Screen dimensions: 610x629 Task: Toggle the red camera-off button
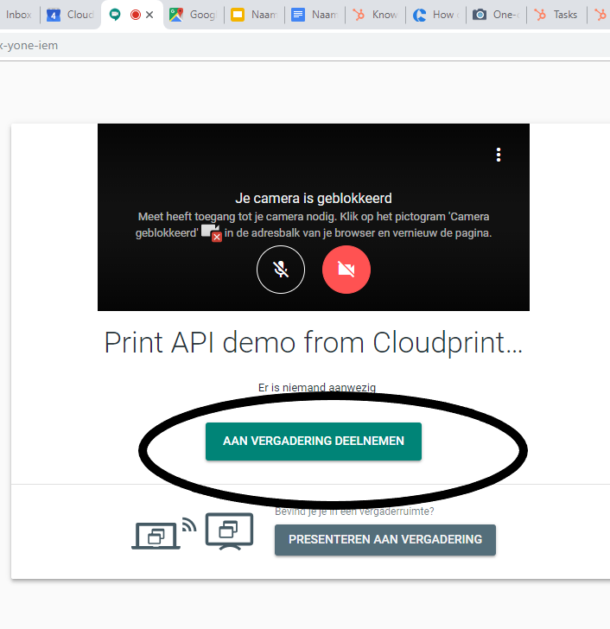point(346,270)
